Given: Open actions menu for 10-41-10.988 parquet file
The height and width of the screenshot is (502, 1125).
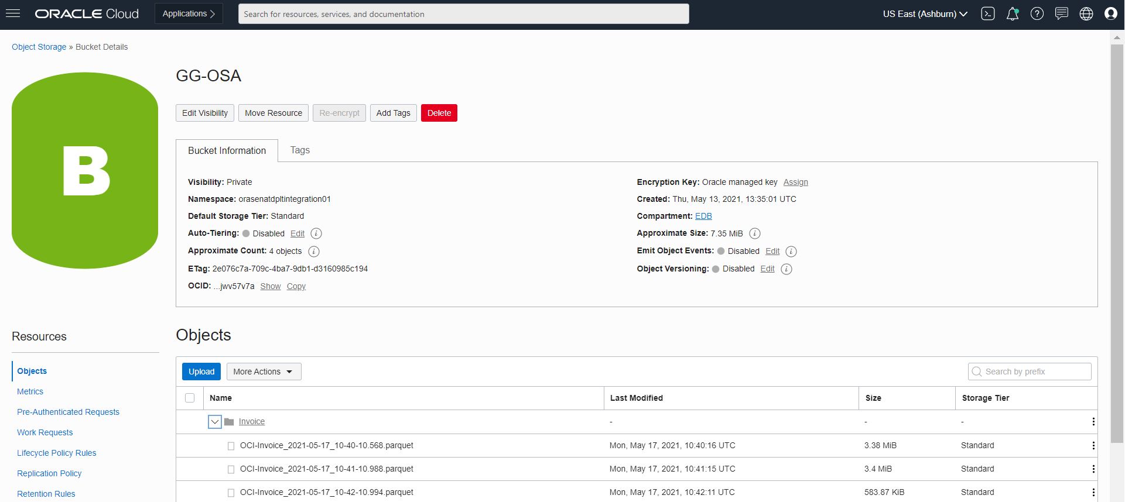Looking at the screenshot, I should [x=1093, y=469].
